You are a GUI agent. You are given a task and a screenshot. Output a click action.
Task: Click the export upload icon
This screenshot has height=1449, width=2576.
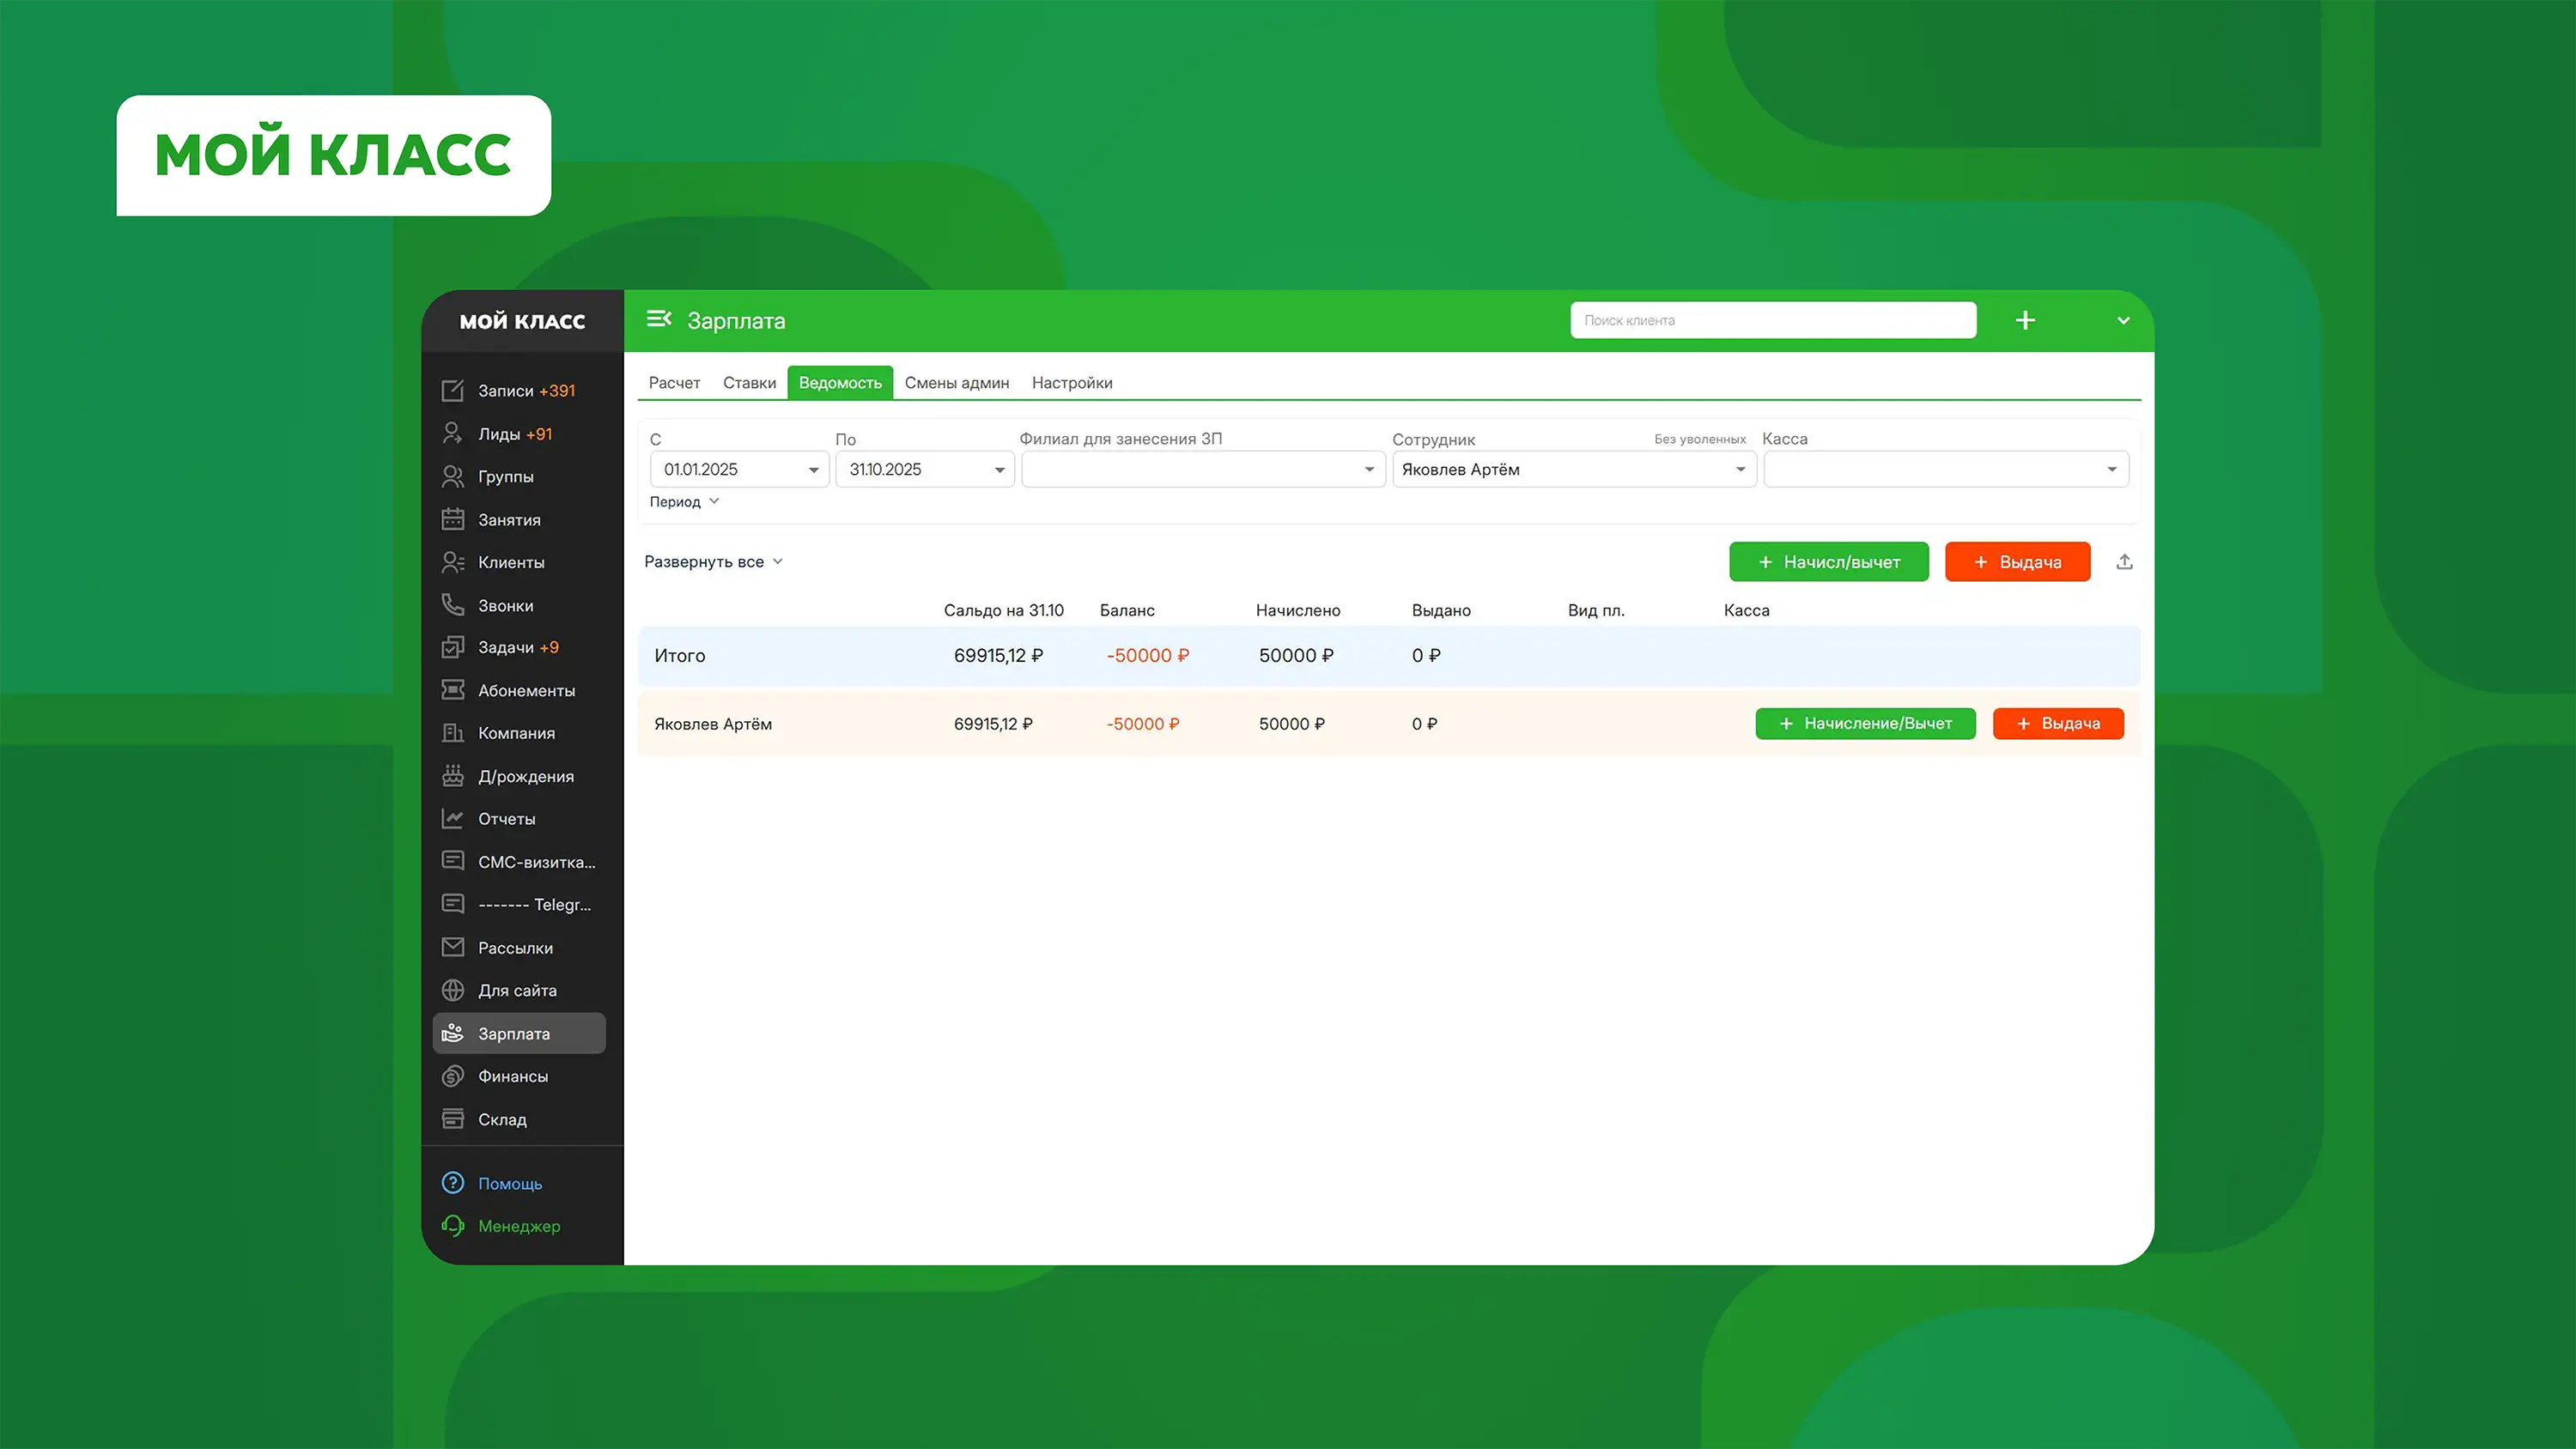coord(2124,562)
